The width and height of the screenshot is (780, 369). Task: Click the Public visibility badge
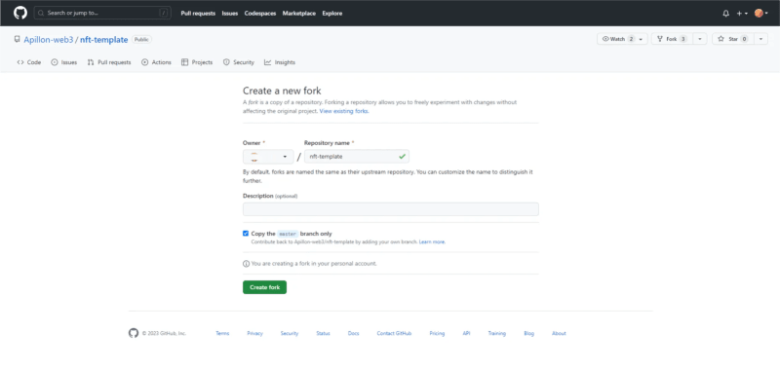pyautogui.click(x=141, y=39)
